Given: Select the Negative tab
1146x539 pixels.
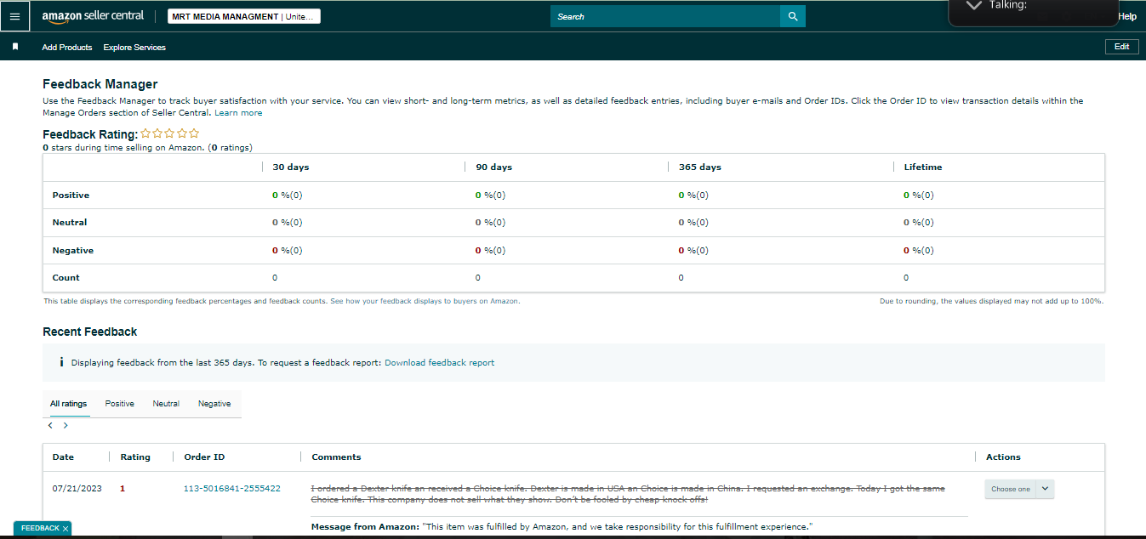Looking at the screenshot, I should tap(214, 404).
